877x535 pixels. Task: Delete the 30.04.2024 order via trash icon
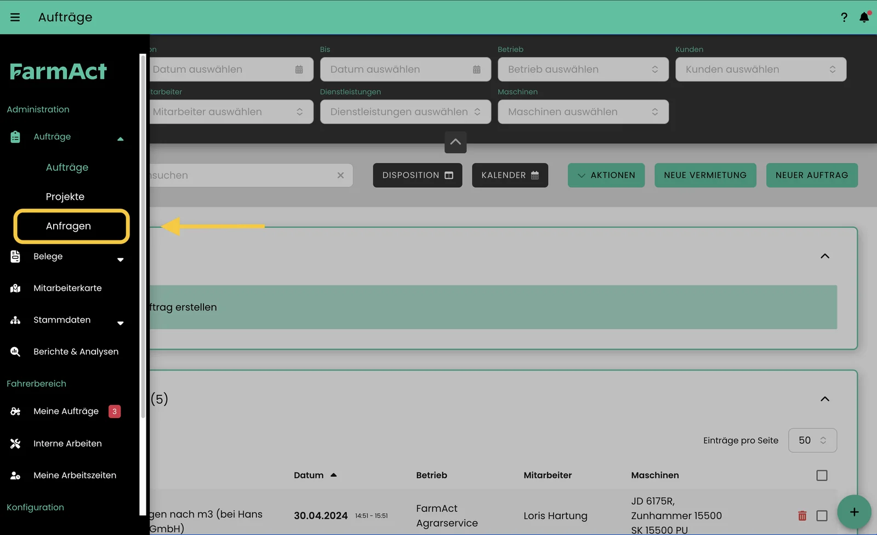tap(802, 516)
